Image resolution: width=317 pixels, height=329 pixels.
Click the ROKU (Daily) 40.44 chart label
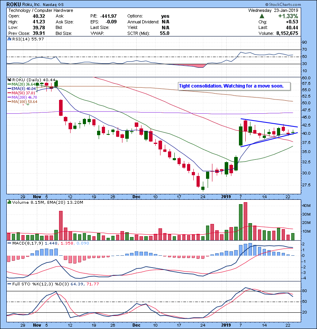click(x=34, y=80)
